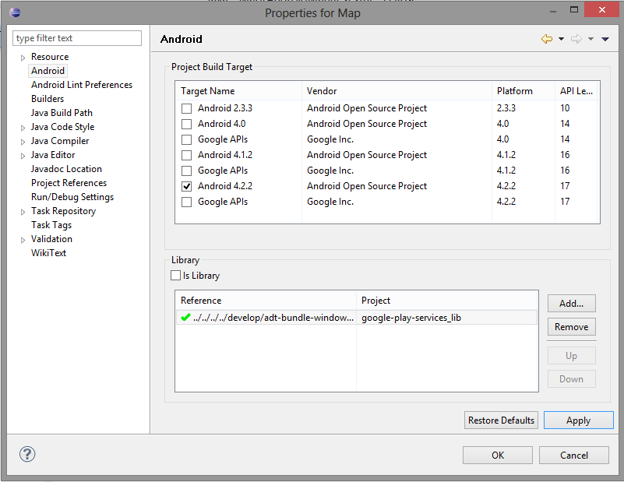Click the Cancel button

click(x=574, y=455)
